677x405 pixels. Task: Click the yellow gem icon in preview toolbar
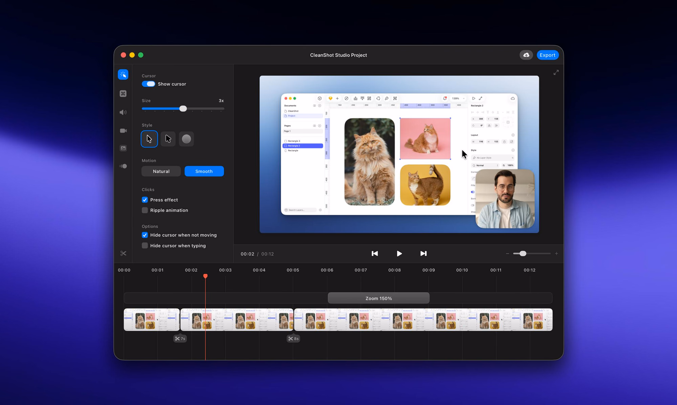tap(330, 98)
